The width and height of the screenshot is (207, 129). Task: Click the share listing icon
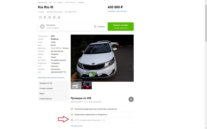pos(59,17)
